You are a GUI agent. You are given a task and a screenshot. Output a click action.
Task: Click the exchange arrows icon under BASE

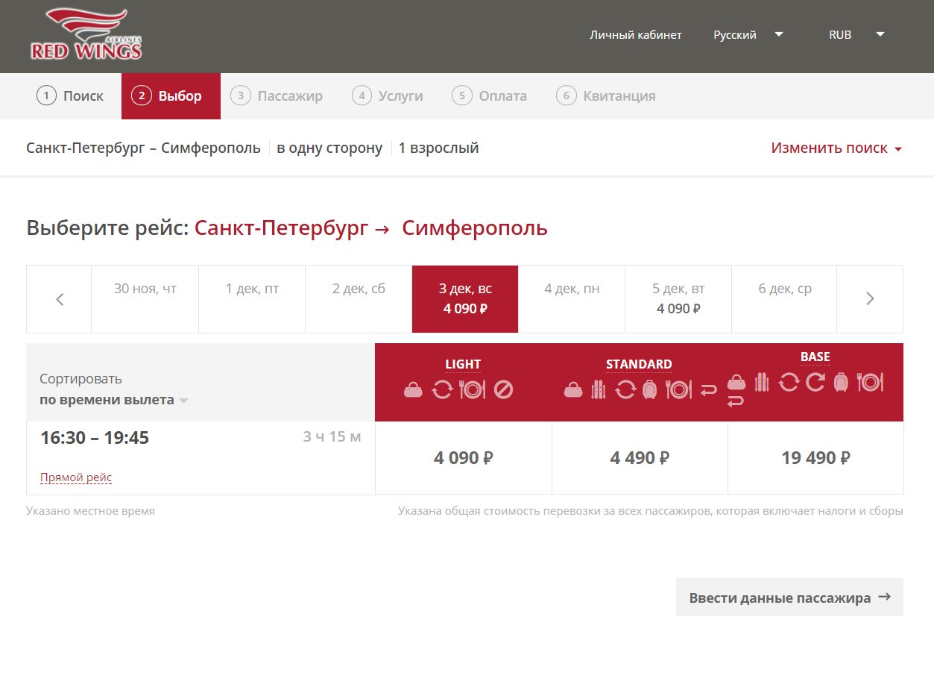pyautogui.click(x=789, y=383)
